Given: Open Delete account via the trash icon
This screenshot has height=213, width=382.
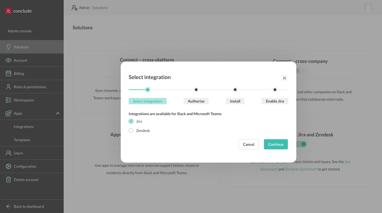Looking at the screenshot, I should pyautogui.click(x=8, y=180).
